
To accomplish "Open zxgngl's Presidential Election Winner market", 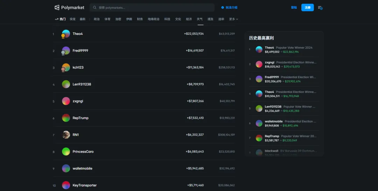I will coord(296,62).
